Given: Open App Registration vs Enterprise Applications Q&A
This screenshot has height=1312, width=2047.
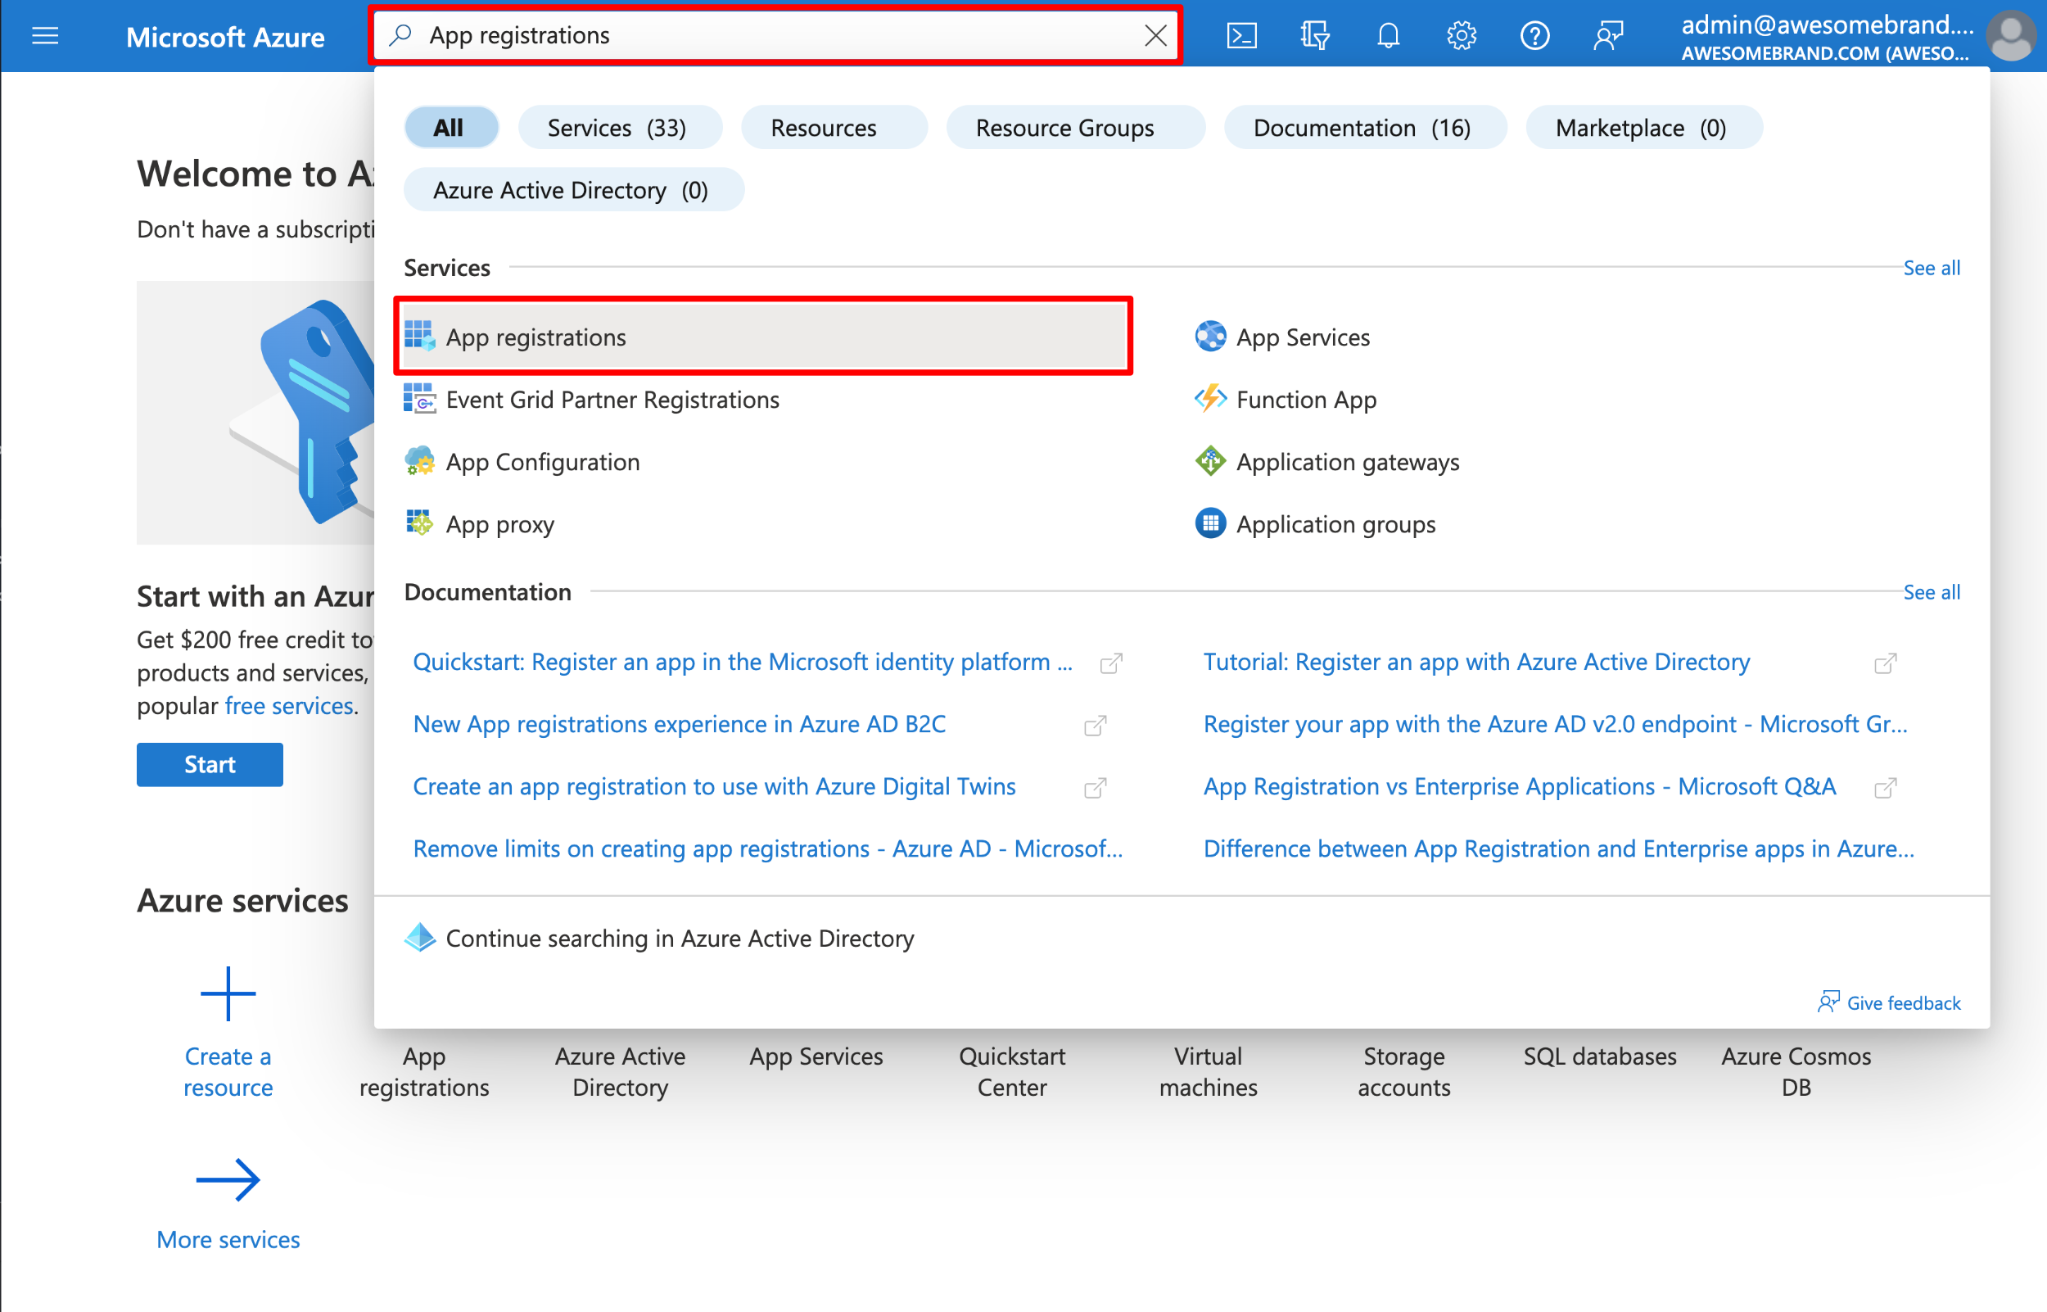Looking at the screenshot, I should tap(1519, 785).
